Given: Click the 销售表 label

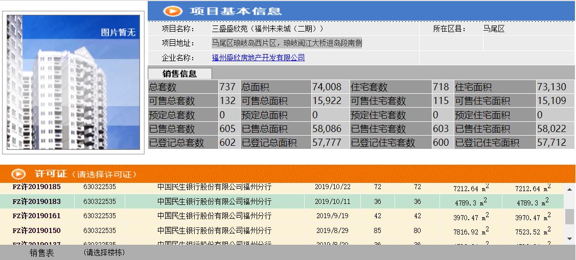Looking at the screenshot, I should [x=42, y=253].
